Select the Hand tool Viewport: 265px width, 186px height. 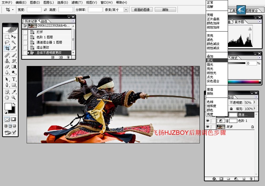point(7,97)
